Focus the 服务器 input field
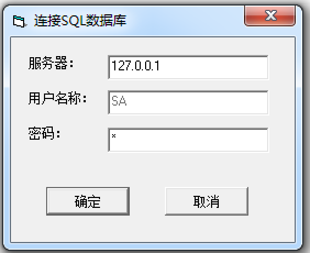The image size is (310, 253). coord(188,67)
